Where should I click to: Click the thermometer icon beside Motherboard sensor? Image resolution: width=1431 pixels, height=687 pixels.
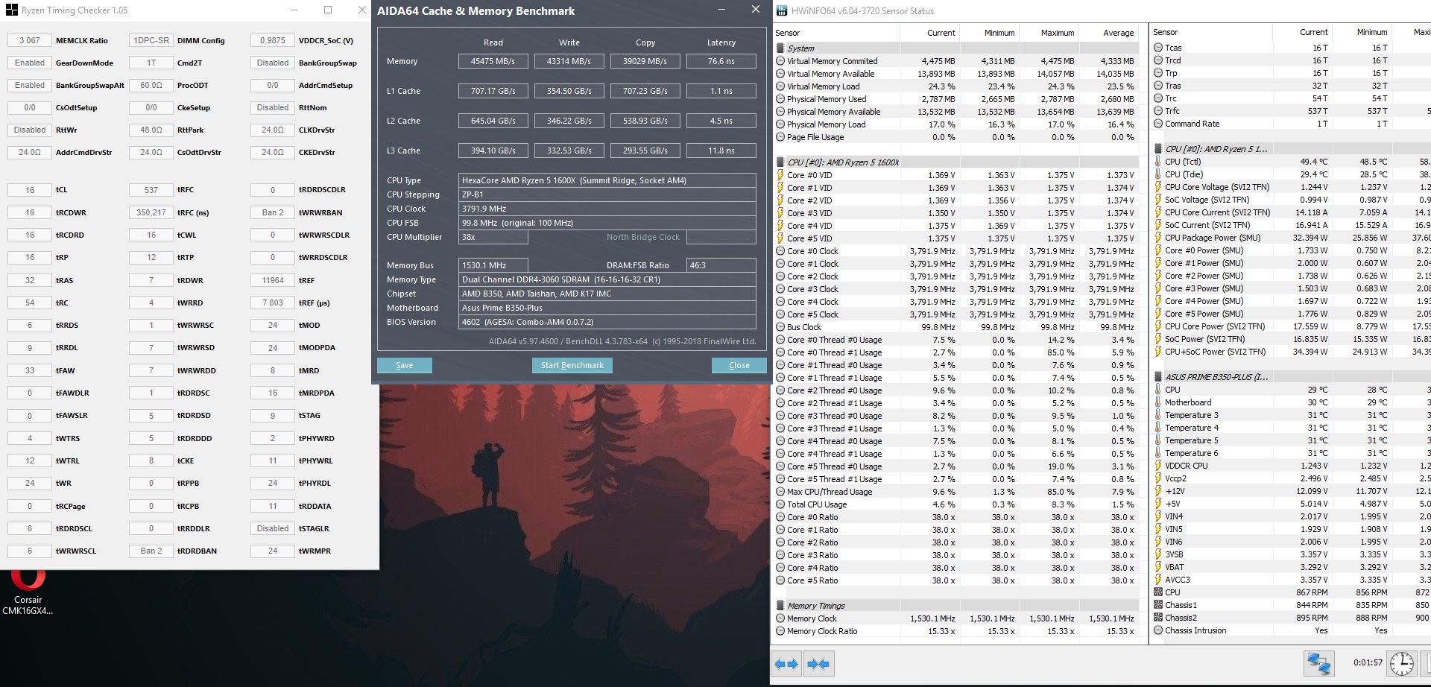[1158, 402]
